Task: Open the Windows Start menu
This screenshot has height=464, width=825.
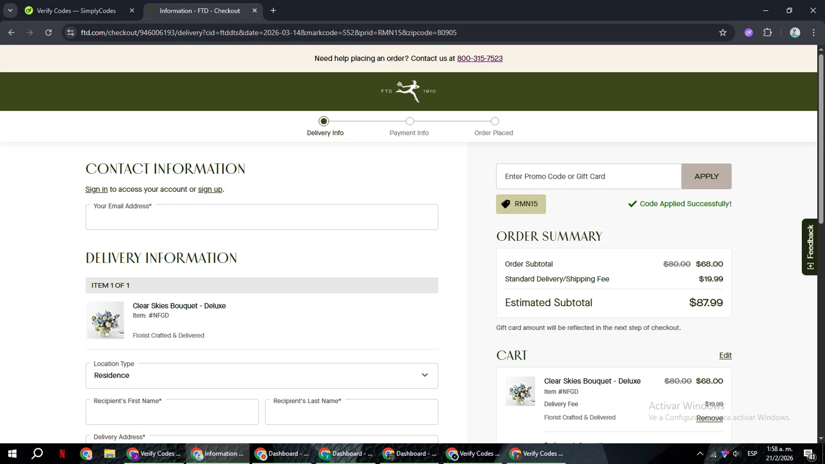Action: tap(12, 454)
